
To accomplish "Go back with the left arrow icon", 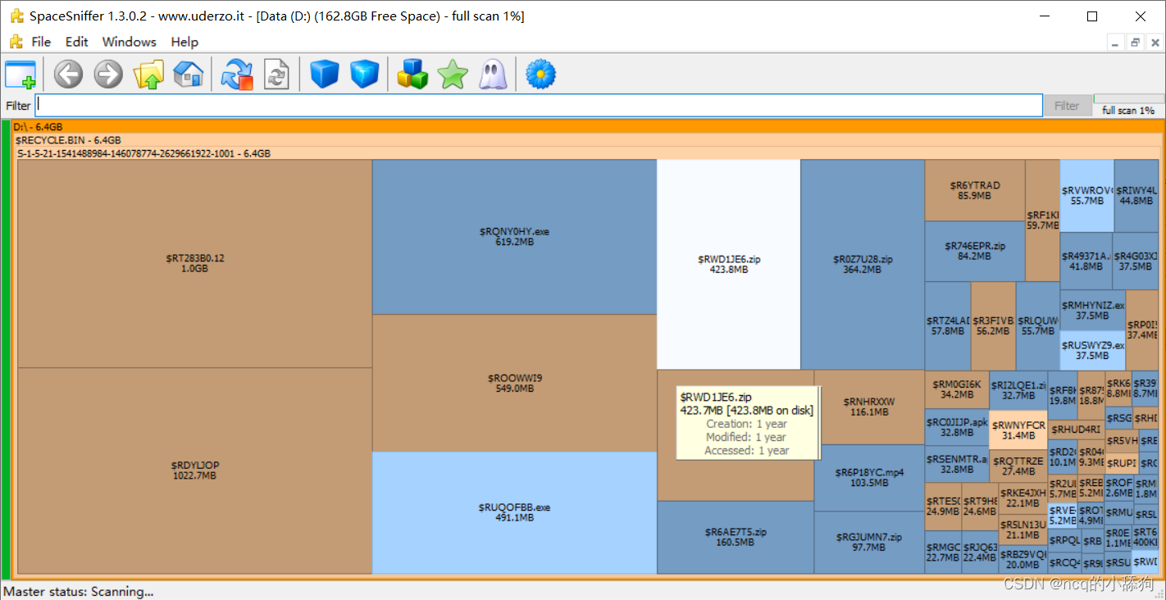I will tap(69, 75).
